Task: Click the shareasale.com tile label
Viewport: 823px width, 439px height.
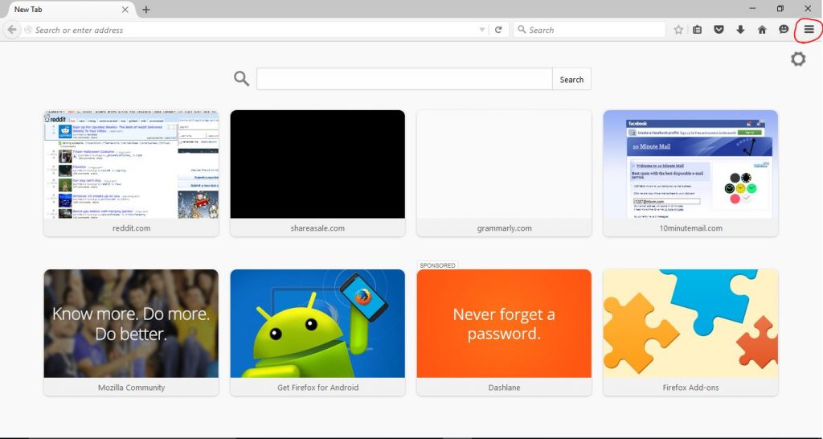Action: point(317,228)
